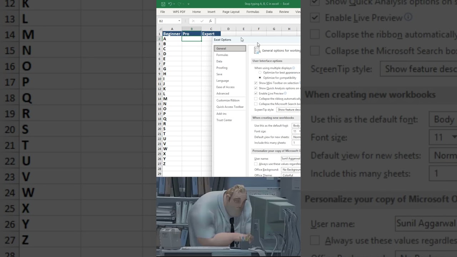Viewport: 457px width, 257px height.
Task: Click column header D
Action: tap(228, 29)
